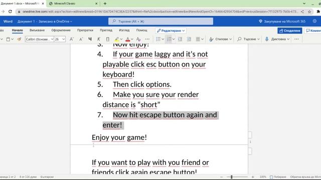Expand the alignment options arrow

202,39
